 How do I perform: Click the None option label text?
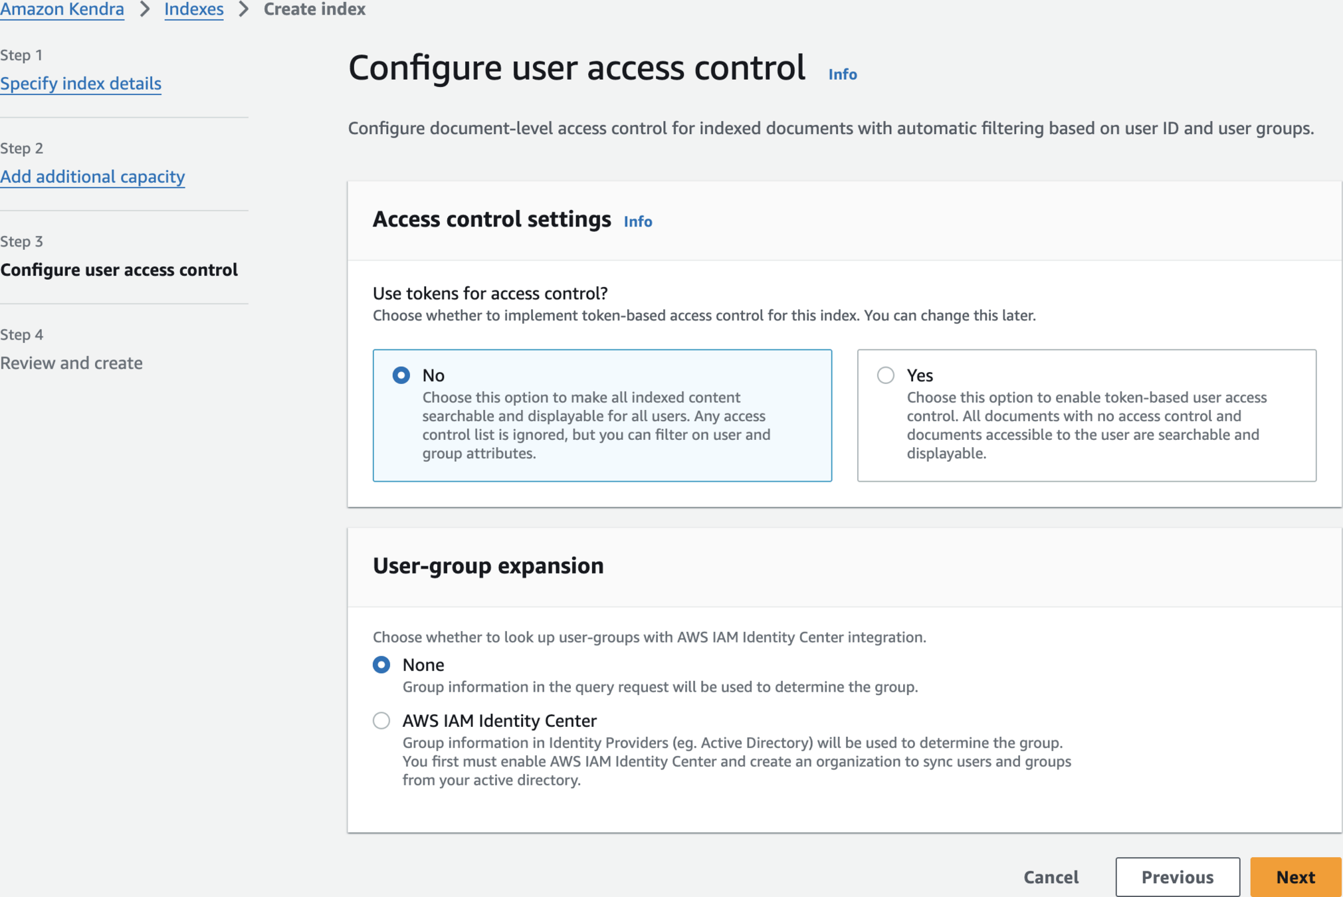coord(423,664)
